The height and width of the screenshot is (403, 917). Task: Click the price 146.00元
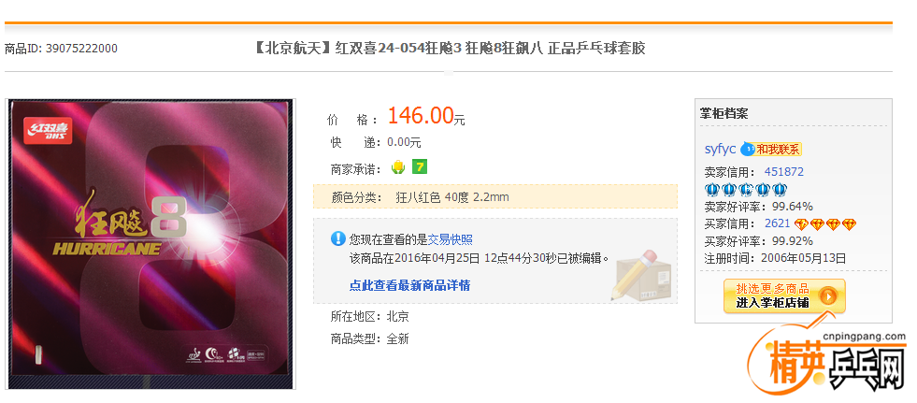pyautogui.click(x=426, y=116)
